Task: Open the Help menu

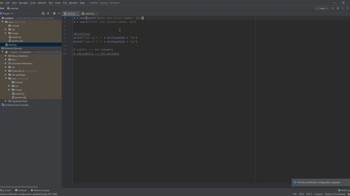Action: click(x=82, y=3)
